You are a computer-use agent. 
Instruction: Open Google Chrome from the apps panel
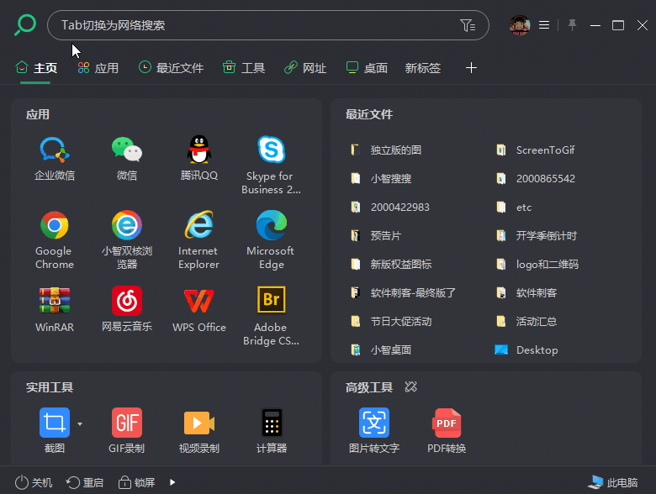pos(55,226)
